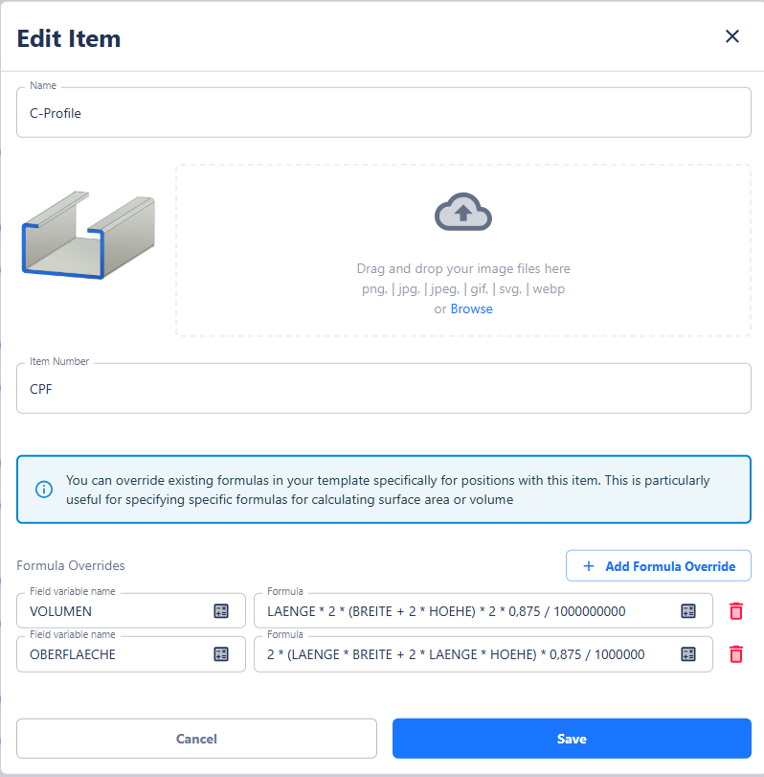Click the OBERFLAECHE field variable name input

115,654
